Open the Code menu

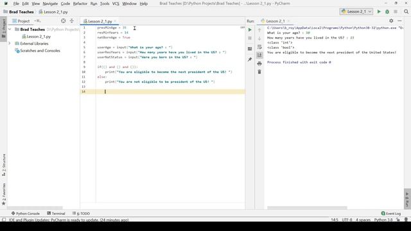(x=66, y=4)
